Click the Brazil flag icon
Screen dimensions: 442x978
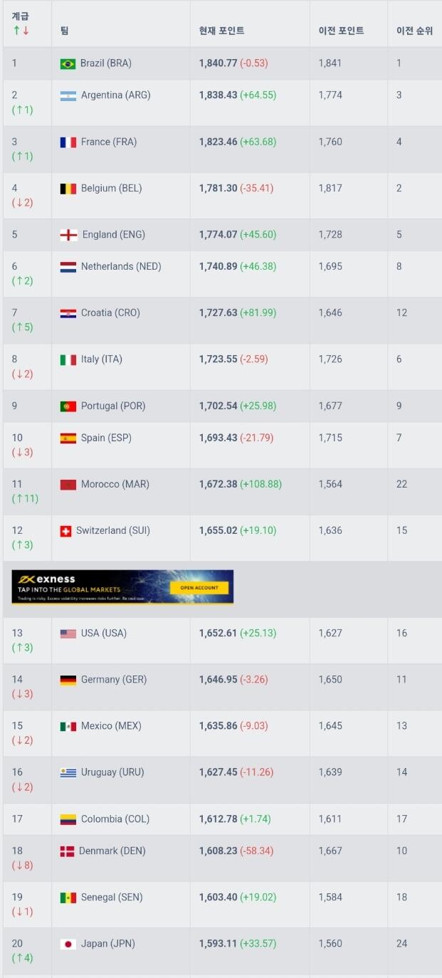(x=68, y=64)
